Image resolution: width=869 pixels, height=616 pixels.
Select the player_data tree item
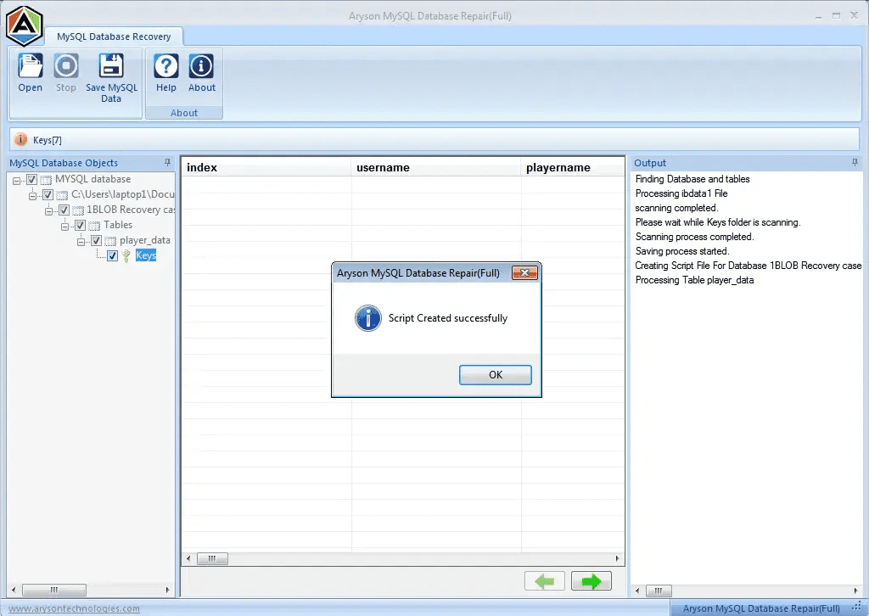(144, 240)
